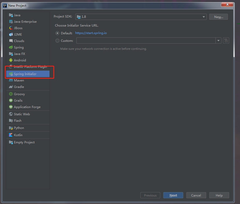Click the Application Forge icon
Image resolution: width=240 pixels, height=204 pixels.
pos(11,107)
